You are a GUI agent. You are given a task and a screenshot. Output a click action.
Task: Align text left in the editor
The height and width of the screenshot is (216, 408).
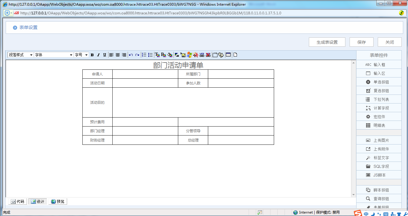coord(111,55)
